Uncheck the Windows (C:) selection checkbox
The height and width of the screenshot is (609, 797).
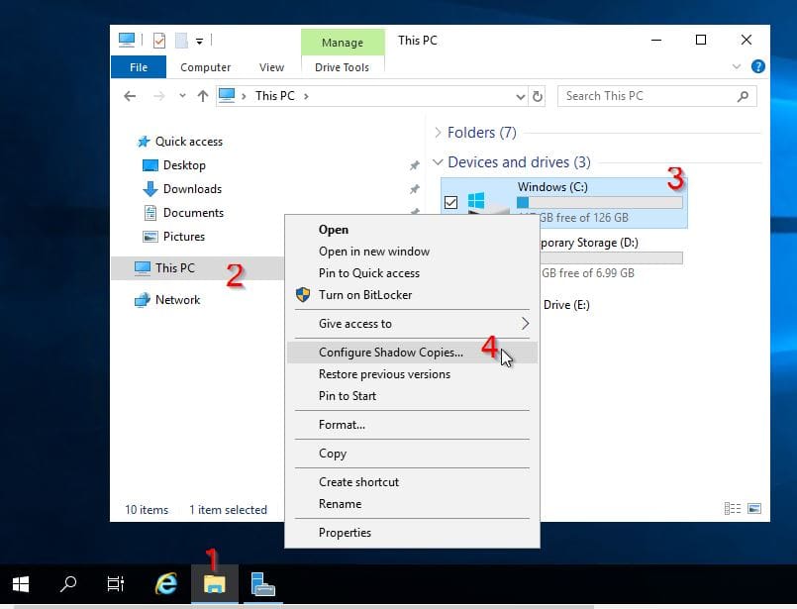coord(449,202)
